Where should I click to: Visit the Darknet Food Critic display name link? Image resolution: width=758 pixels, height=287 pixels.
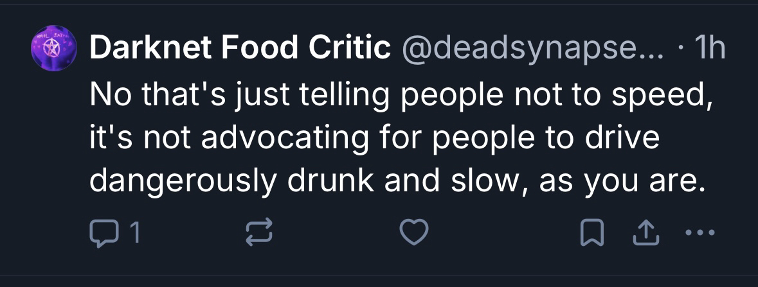coord(240,48)
